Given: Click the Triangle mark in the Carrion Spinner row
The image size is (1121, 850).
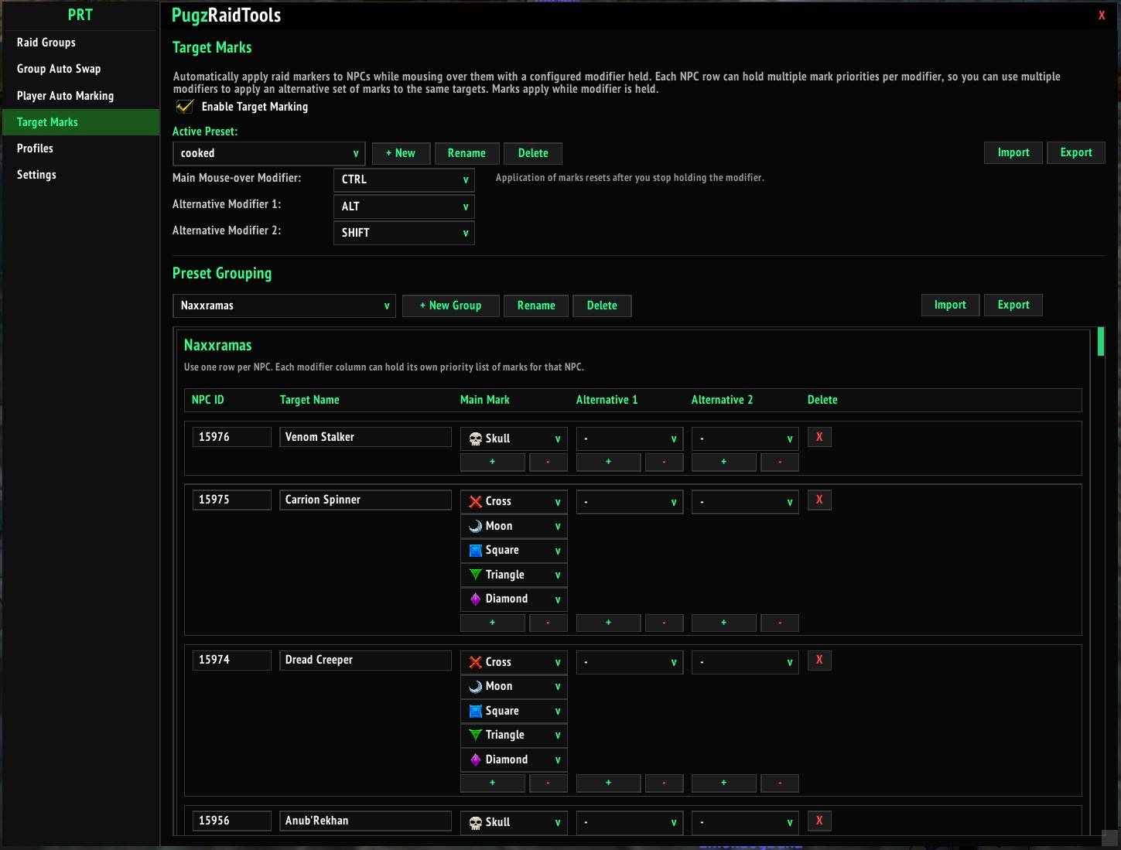Looking at the screenshot, I should click(514, 575).
